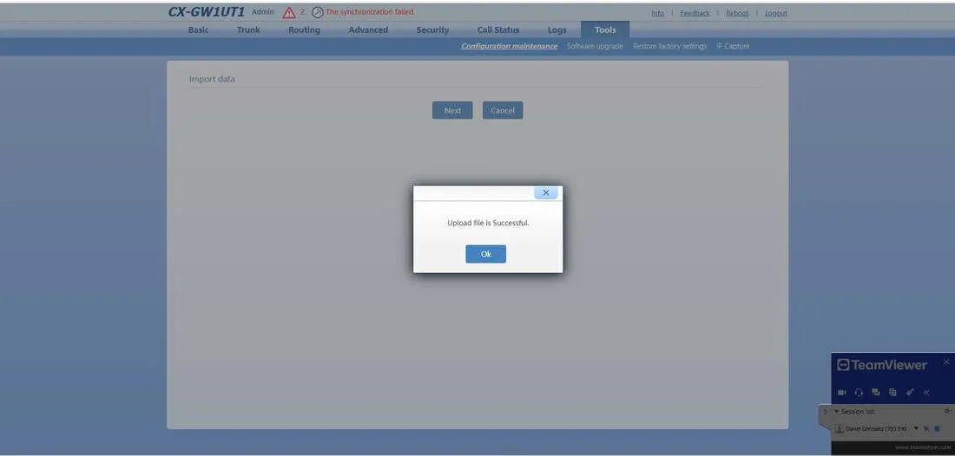Click TeamViewer whiteboard marker icon
955x456 pixels.
(x=910, y=392)
